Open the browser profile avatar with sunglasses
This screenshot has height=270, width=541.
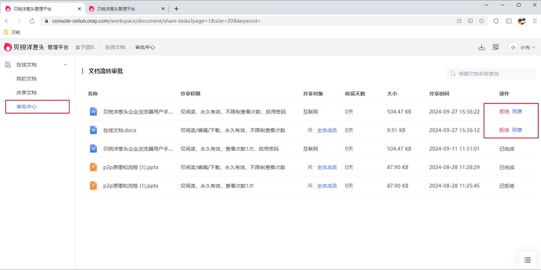(522, 21)
